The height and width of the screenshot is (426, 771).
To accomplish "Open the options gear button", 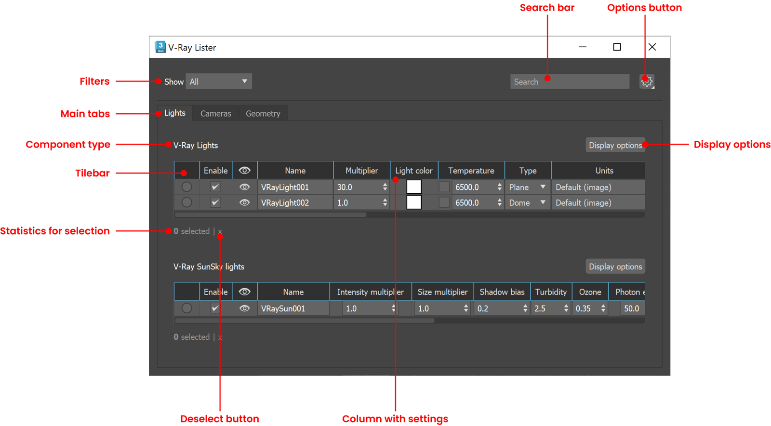I will [x=647, y=81].
